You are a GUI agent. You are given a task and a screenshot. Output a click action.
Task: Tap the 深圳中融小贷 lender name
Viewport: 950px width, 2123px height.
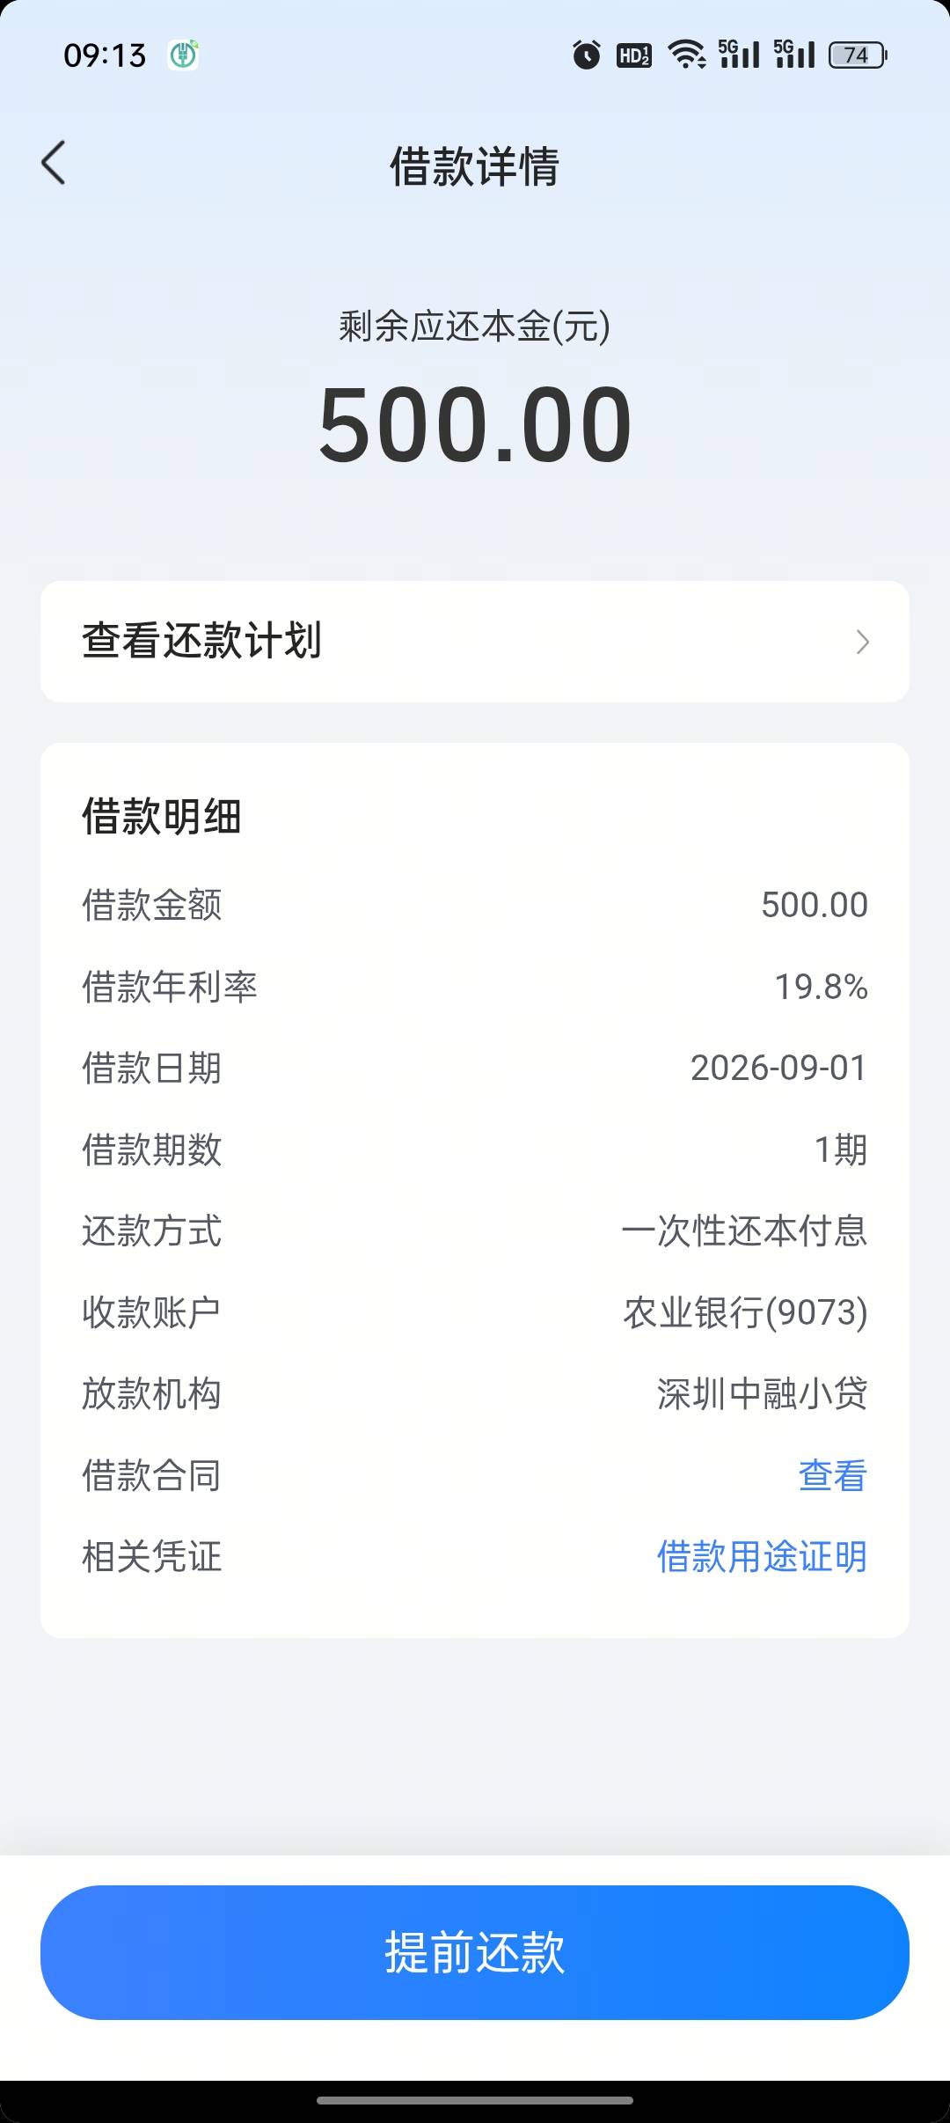coord(762,1393)
